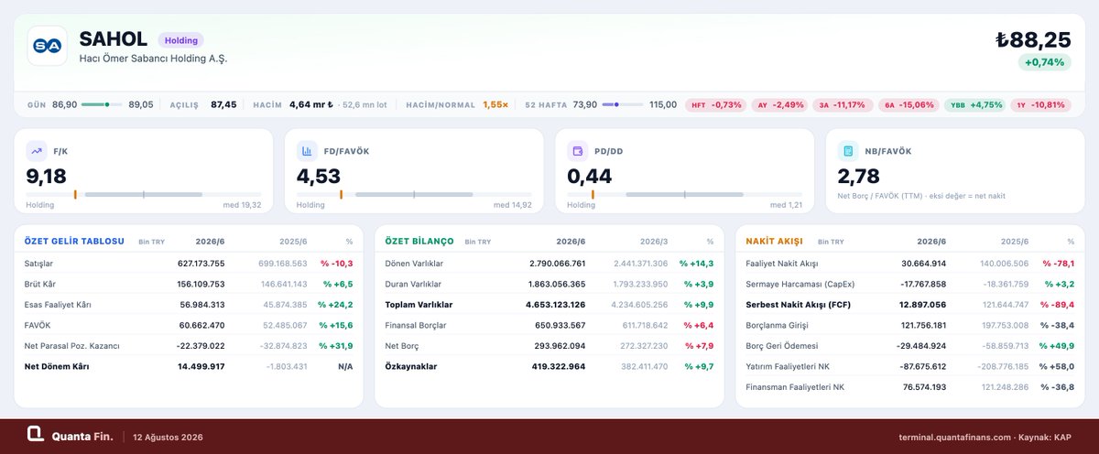Click the NB/FAVÖK value 2,78
The width and height of the screenshot is (1099, 454).
[859, 176]
